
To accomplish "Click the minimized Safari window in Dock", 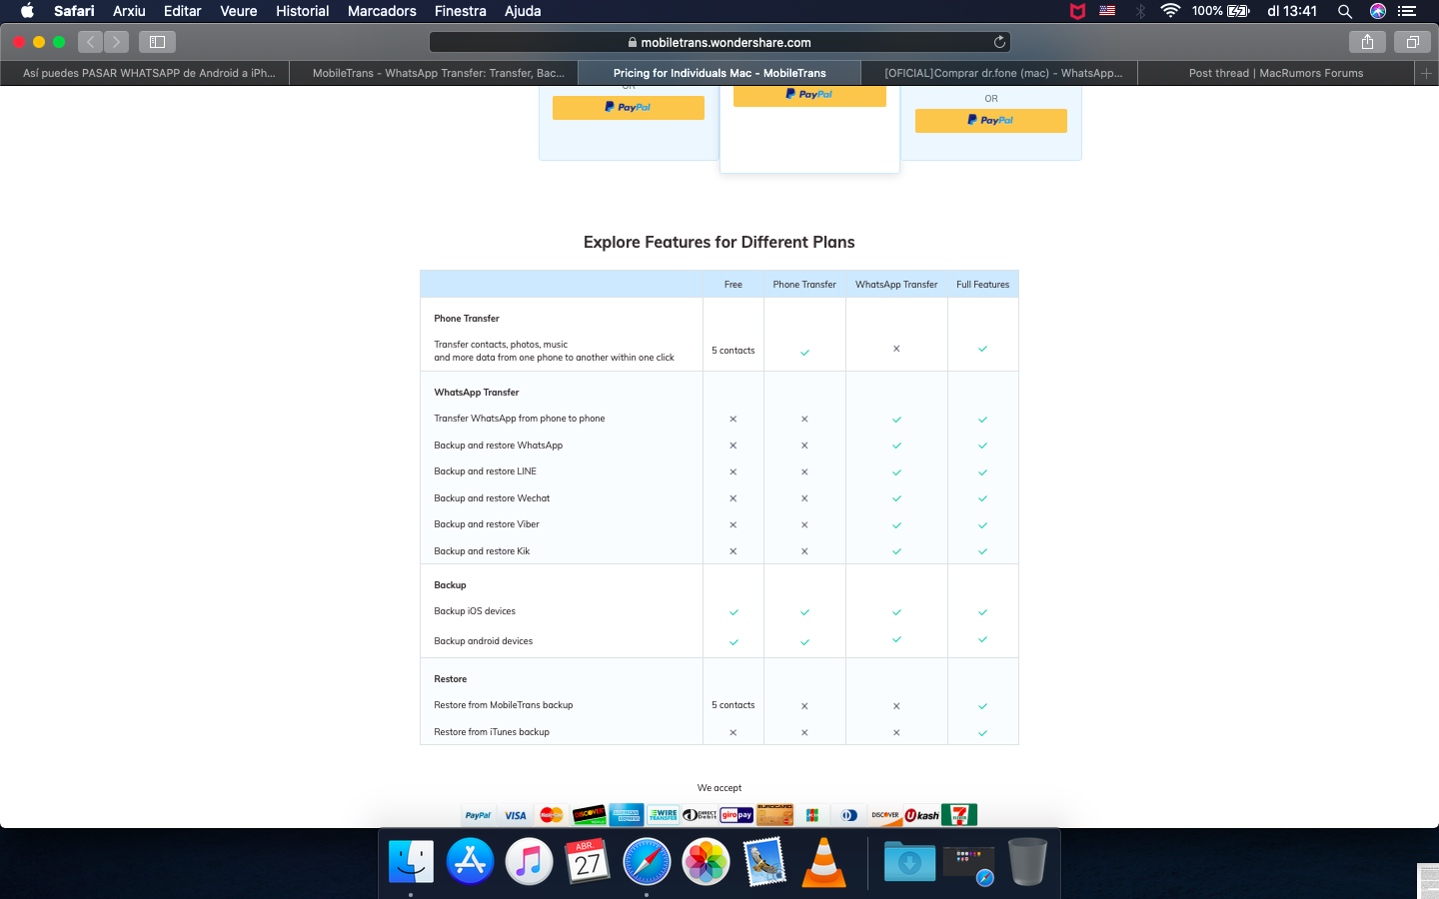I will (968, 865).
